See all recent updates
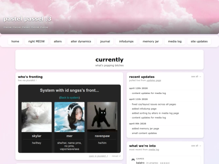This screenshot has height=164, width=219. 196,77
